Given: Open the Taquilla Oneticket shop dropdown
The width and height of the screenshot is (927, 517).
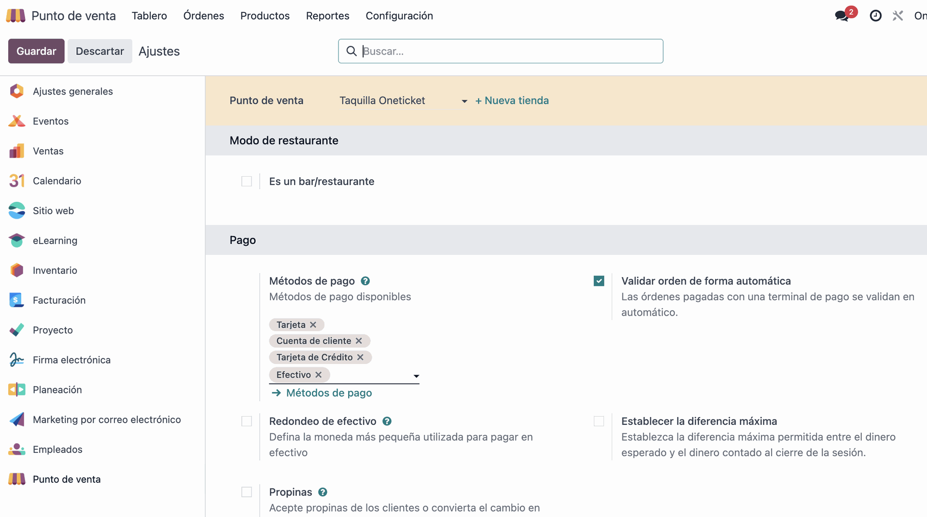Looking at the screenshot, I should 403,101.
